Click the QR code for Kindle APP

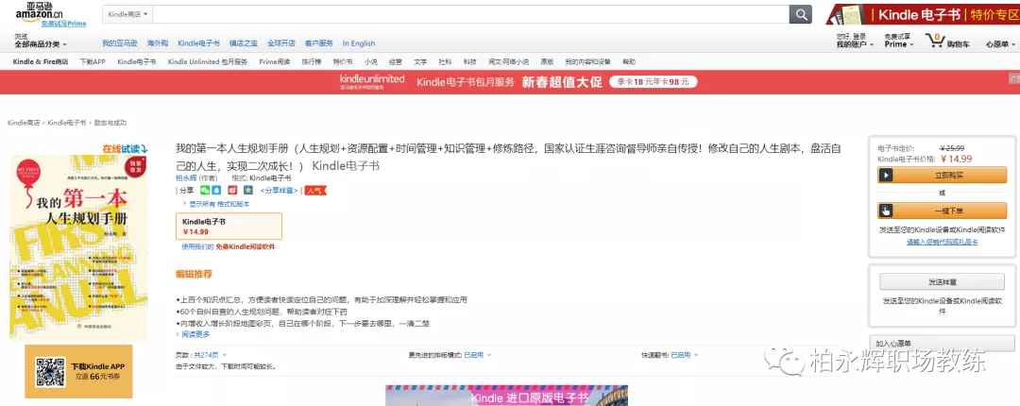click(x=50, y=371)
